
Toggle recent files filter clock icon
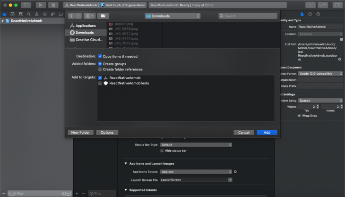click(x=64, y=194)
